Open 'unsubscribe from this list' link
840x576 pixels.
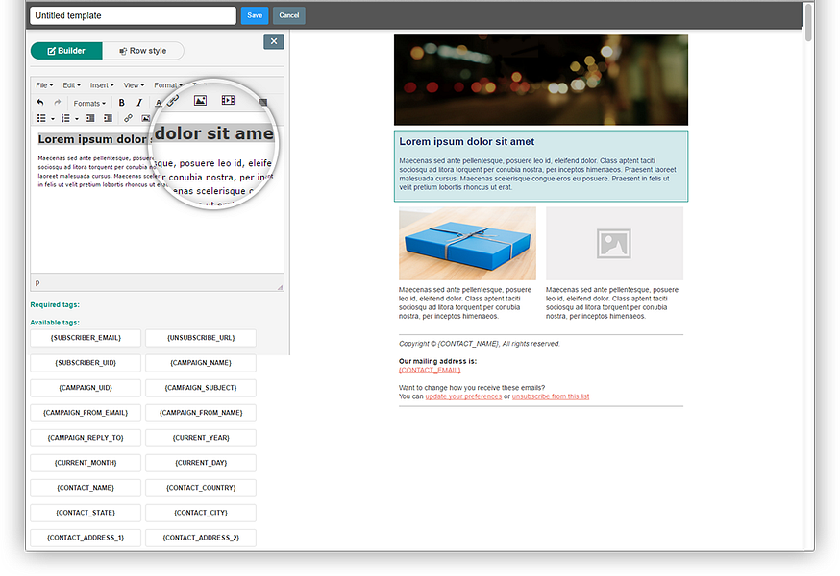tap(551, 396)
